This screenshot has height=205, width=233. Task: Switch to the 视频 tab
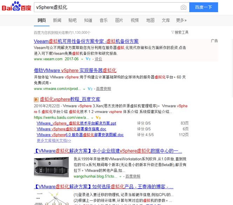(135, 20)
